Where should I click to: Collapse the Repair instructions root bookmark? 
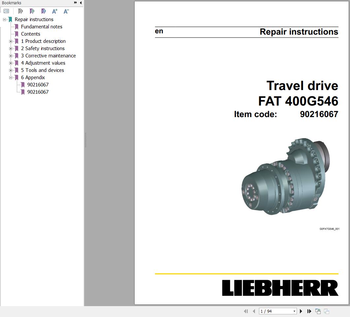point(4,20)
